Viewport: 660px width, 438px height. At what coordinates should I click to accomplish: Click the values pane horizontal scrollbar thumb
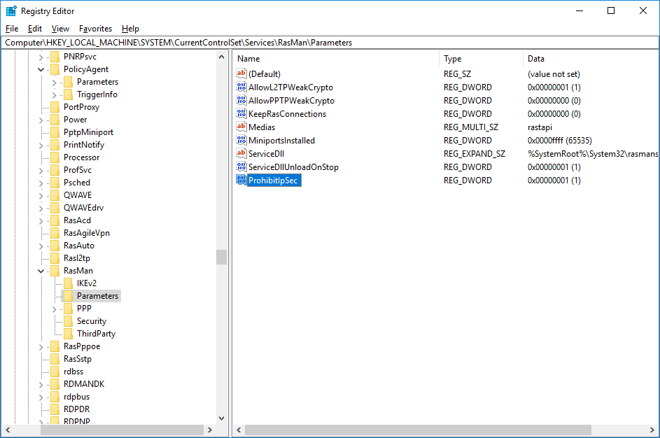tap(418, 430)
